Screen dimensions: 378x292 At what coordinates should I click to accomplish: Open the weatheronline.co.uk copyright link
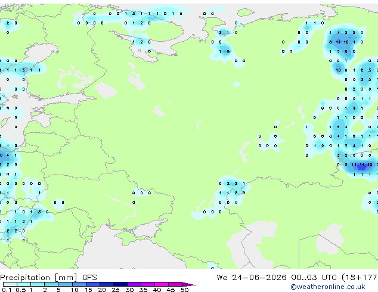[x=328, y=287]
